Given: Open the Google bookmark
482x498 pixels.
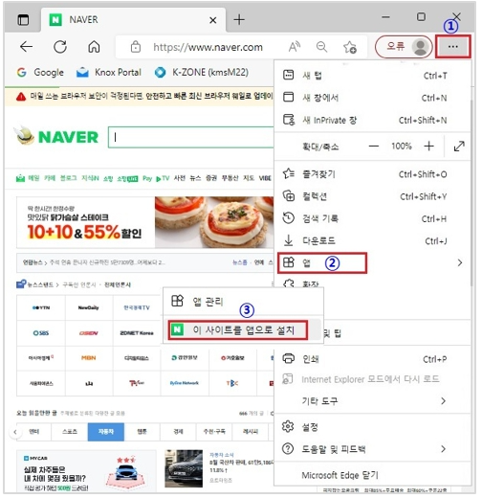Looking at the screenshot, I should [x=40, y=73].
